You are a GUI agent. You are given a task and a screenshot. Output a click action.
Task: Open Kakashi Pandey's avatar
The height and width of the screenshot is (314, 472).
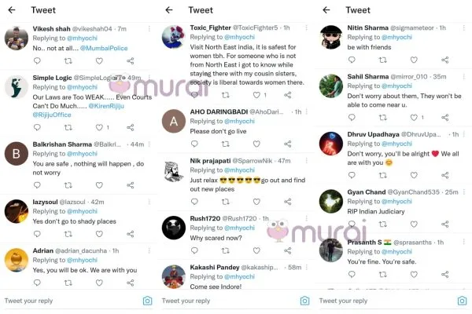(174, 276)
